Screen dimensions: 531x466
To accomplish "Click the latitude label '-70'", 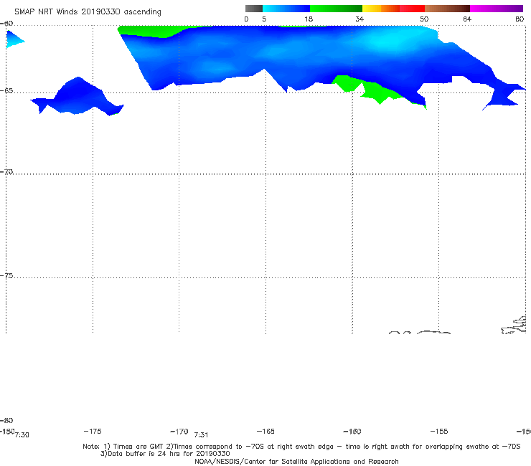I will [6, 172].
